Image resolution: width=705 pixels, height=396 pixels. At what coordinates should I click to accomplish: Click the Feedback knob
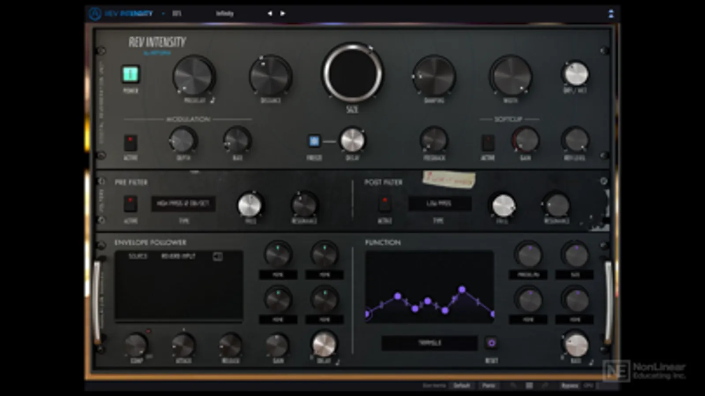(434, 140)
